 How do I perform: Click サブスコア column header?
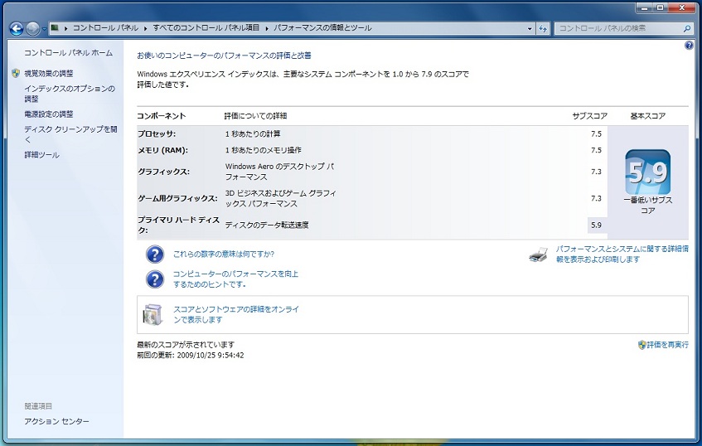click(589, 116)
